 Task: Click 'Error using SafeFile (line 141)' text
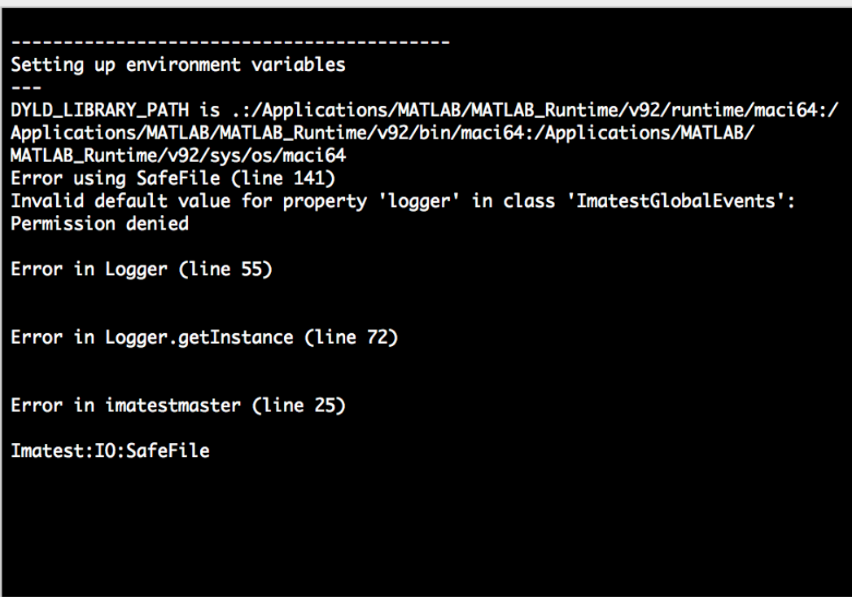point(173,178)
